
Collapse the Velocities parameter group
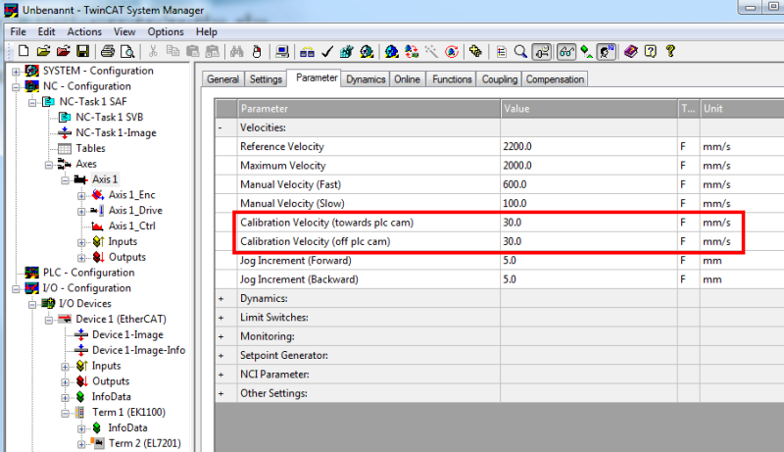(220, 128)
